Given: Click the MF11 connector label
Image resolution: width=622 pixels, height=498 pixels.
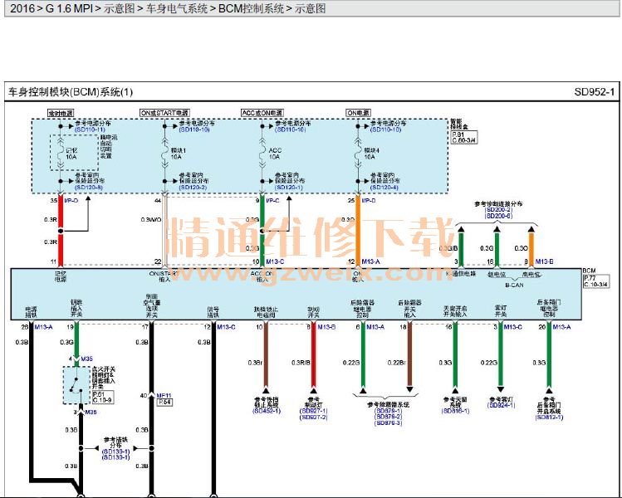Looking at the screenshot, I should 164,396.
